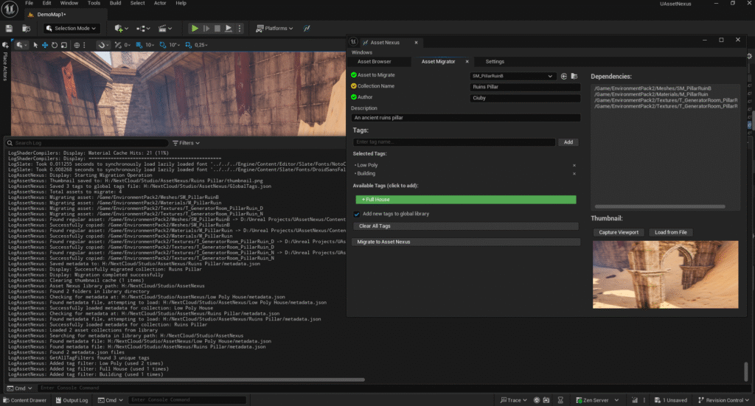Click Migrate to Asset Nexus button
This screenshot has height=406, width=755.
coord(465,242)
